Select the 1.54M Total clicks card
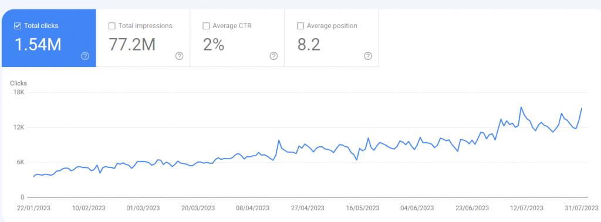The height and width of the screenshot is (222, 601). pyautogui.click(x=49, y=38)
